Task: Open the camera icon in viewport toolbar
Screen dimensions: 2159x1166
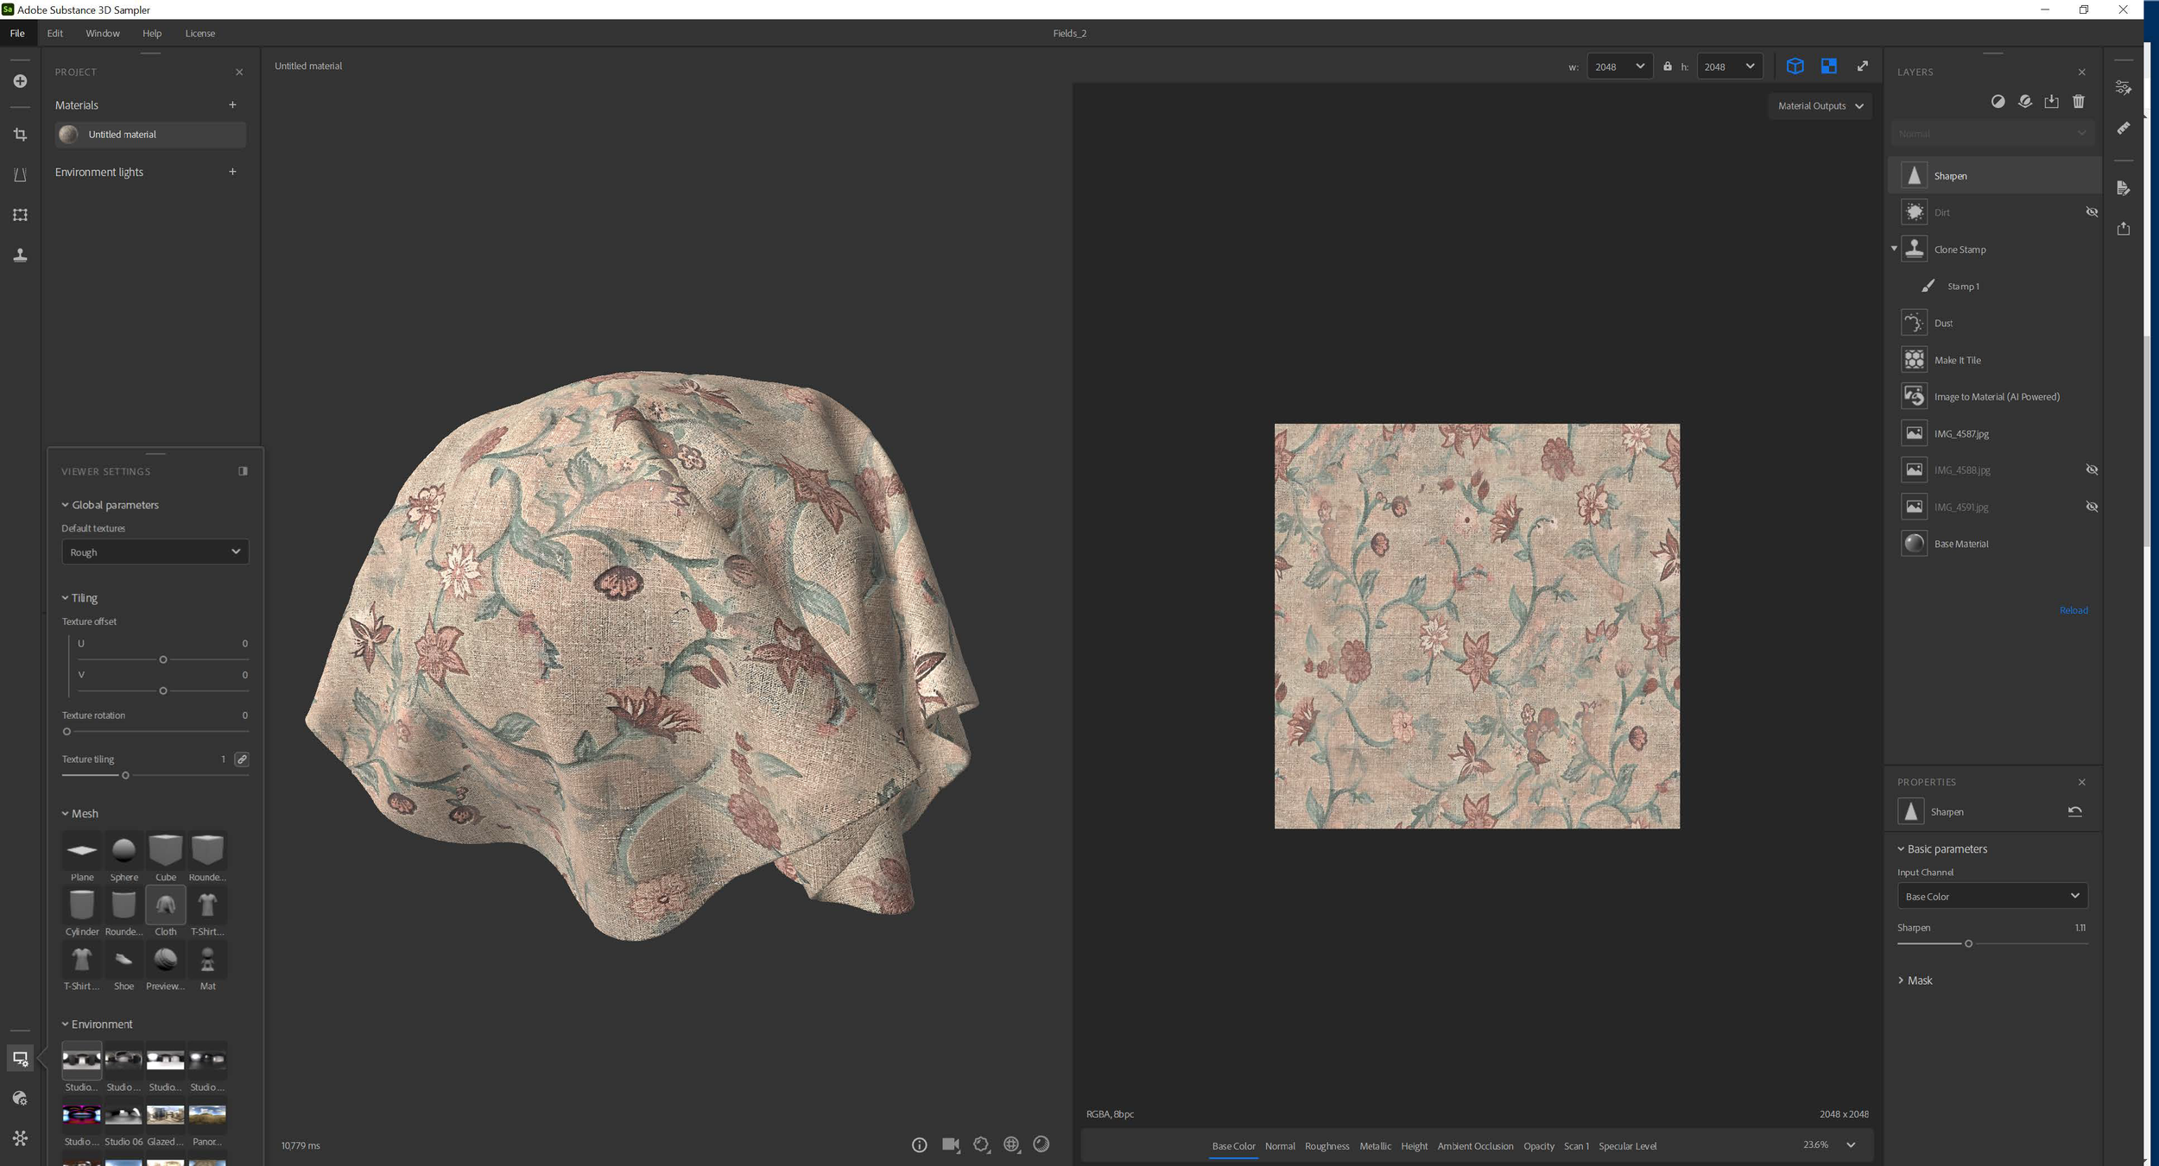Action: pyautogui.click(x=950, y=1144)
